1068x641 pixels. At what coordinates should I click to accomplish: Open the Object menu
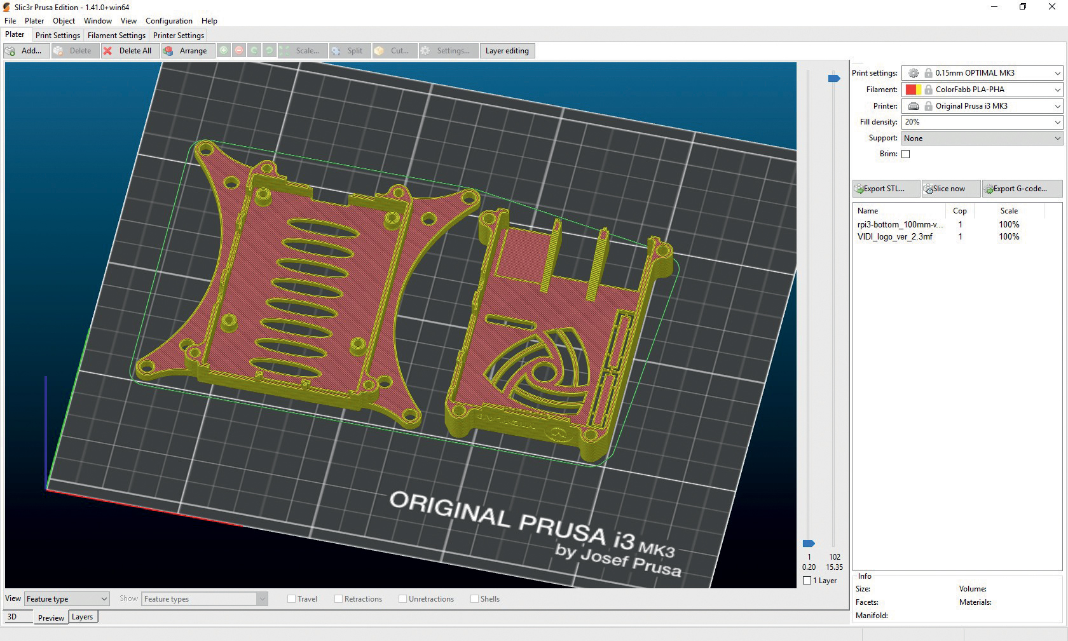(64, 21)
